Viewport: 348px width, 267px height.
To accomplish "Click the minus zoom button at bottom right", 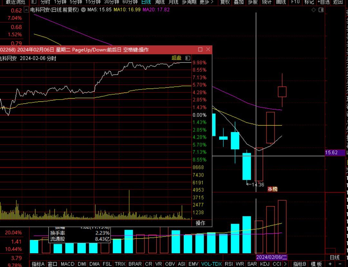I will point(340,264).
